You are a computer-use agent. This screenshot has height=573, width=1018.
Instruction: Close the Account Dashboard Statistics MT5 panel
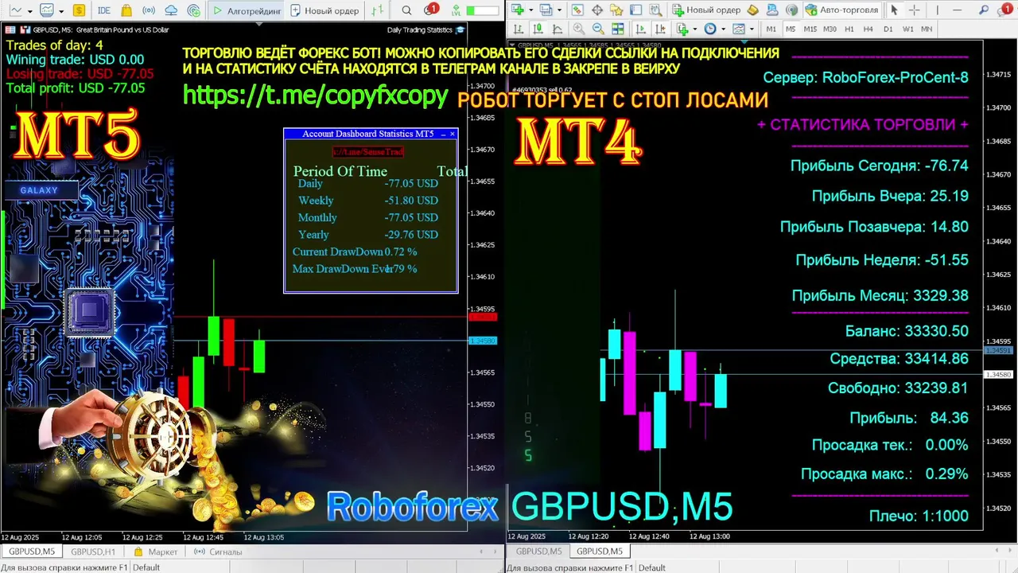coord(453,134)
